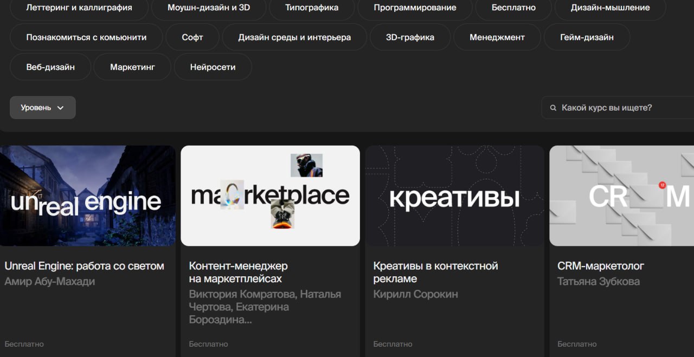Click the search magnifier icon
Screen dimensions: 694x357
tap(553, 108)
